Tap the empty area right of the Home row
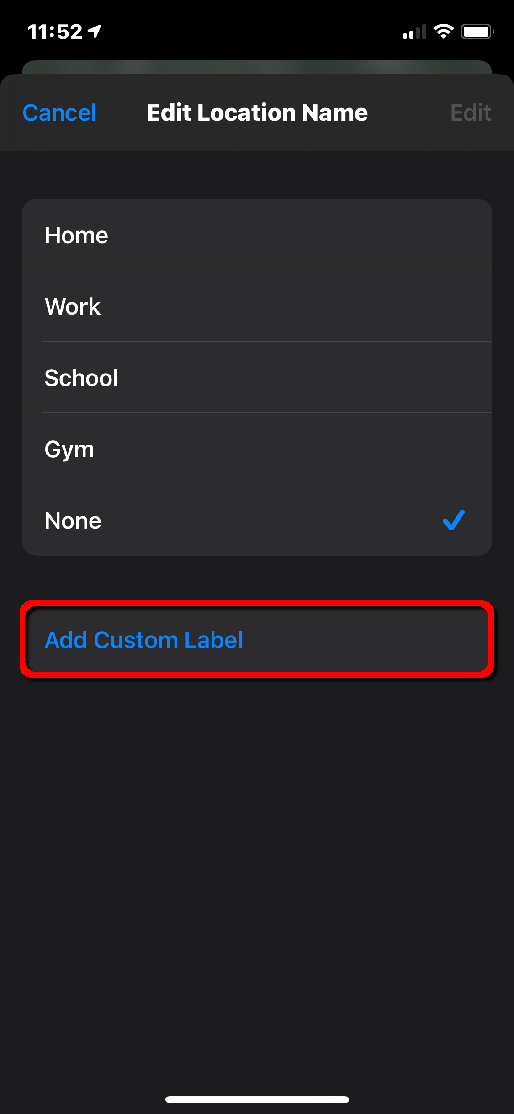 point(320,235)
